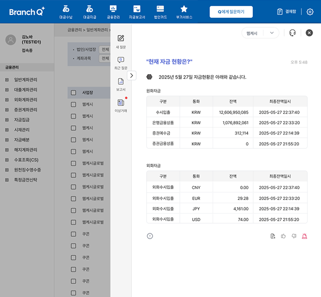
Task: Click the headset support icon
Action: point(292,33)
